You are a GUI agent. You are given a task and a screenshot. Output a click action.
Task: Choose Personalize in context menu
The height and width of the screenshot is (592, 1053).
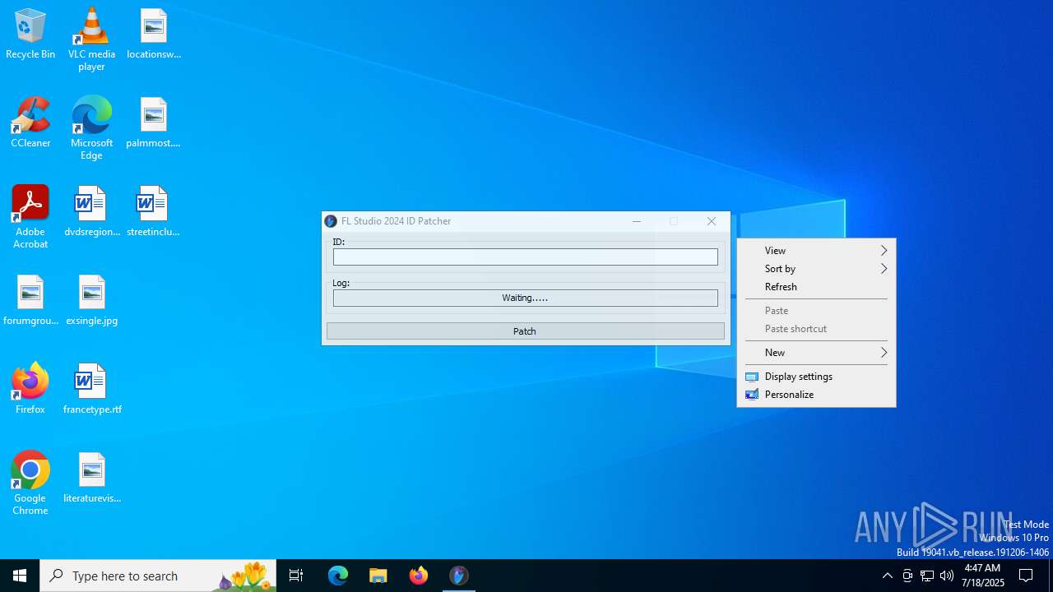point(816,395)
